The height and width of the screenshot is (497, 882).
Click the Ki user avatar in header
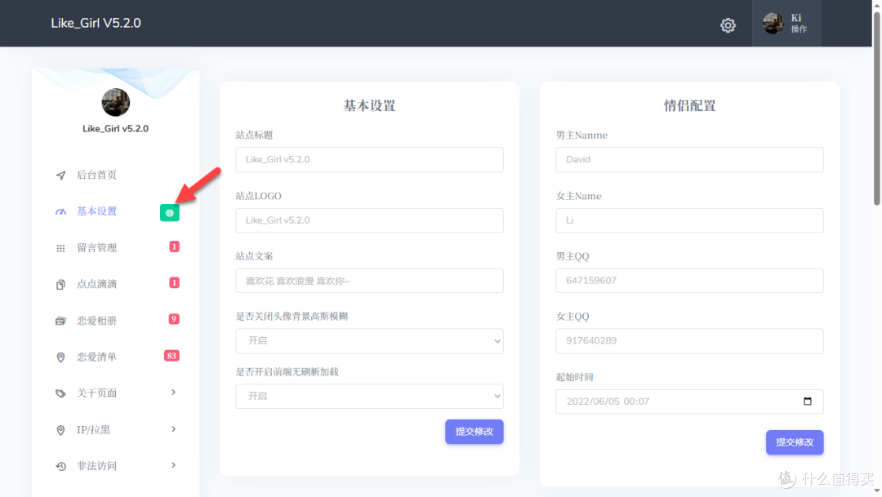pyautogui.click(x=773, y=24)
